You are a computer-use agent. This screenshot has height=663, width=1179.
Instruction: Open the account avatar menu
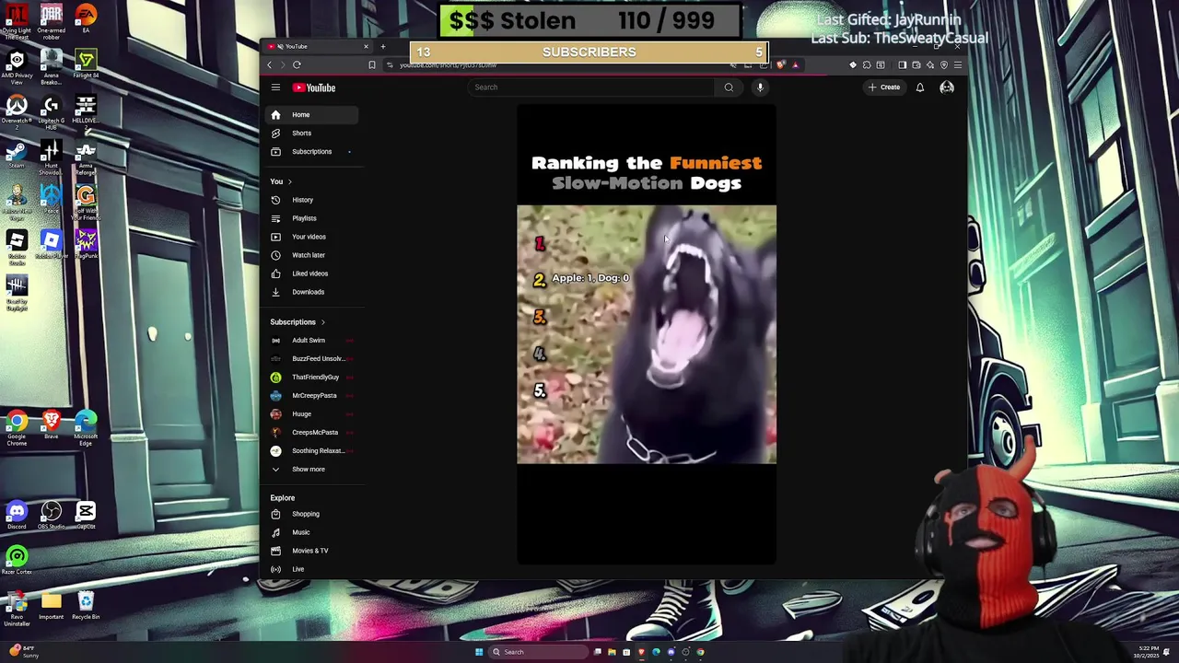947,87
